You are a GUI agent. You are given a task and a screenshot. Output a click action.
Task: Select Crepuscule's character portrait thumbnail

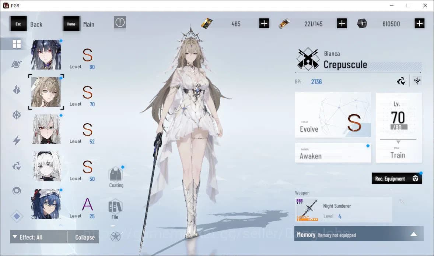click(x=46, y=92)
